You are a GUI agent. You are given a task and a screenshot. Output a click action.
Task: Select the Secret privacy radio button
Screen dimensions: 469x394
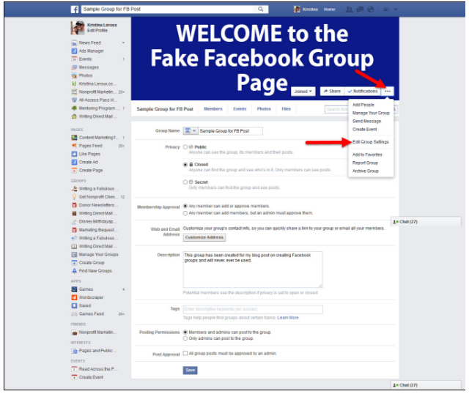tap(185, 182)
